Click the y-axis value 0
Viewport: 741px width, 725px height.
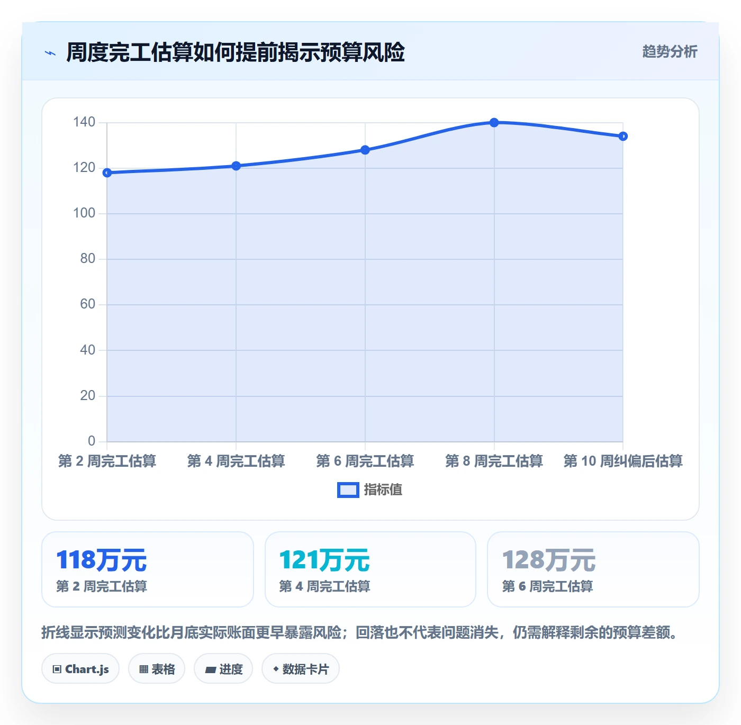pos(92,441)
